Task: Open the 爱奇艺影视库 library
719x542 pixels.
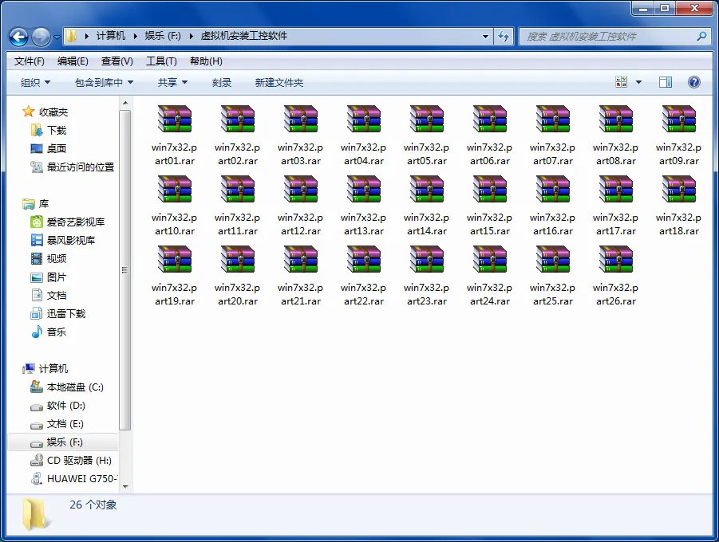Action: point(68,222)
